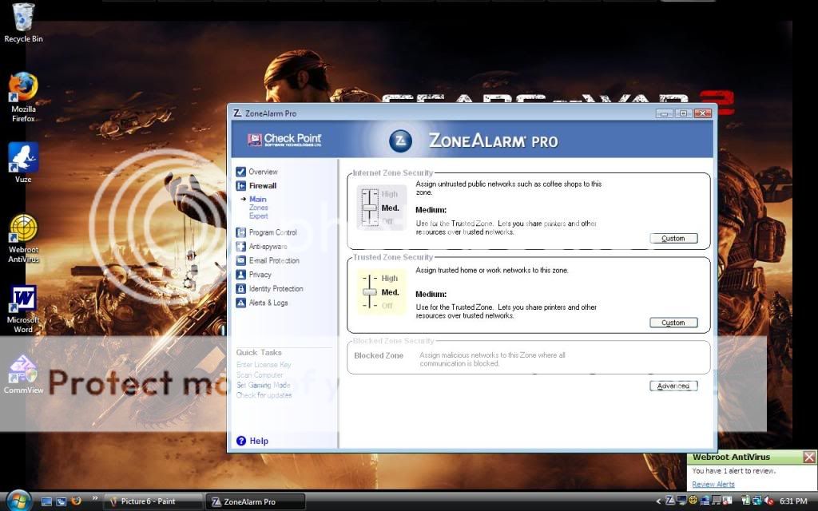
Task: Click the taskbar clock showing 6:31 PM
Action: (793, 501)
